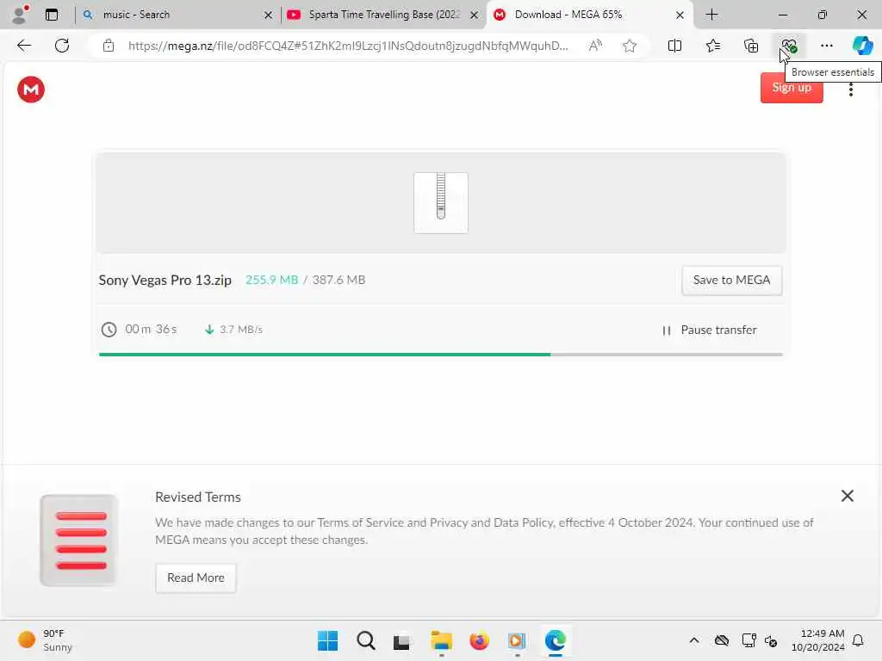Image resolution: width=882 pixels, height=661 pixels.
Task: Click the download progress bar
Action: coord(440,355)
